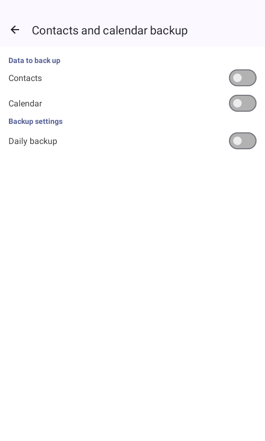Enable the Contacts backup switch
The width and height of the screenshot is (265, 441).
pos(242,78)
